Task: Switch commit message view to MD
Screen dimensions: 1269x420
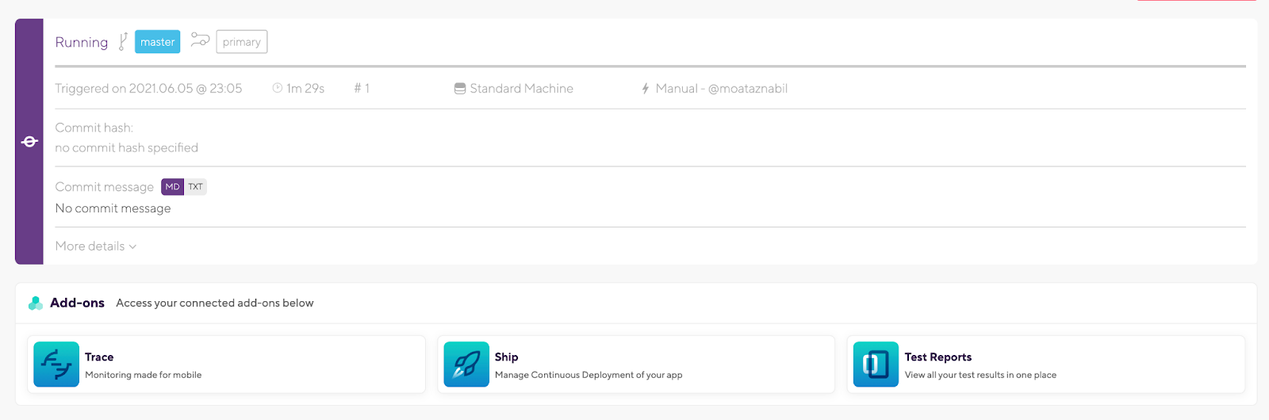Action: click(x=172, y=187)
